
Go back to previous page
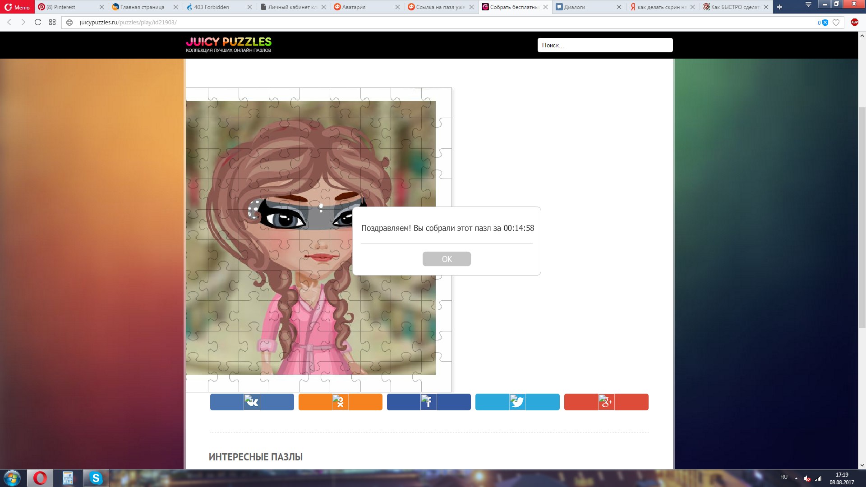tap(9, 22)
